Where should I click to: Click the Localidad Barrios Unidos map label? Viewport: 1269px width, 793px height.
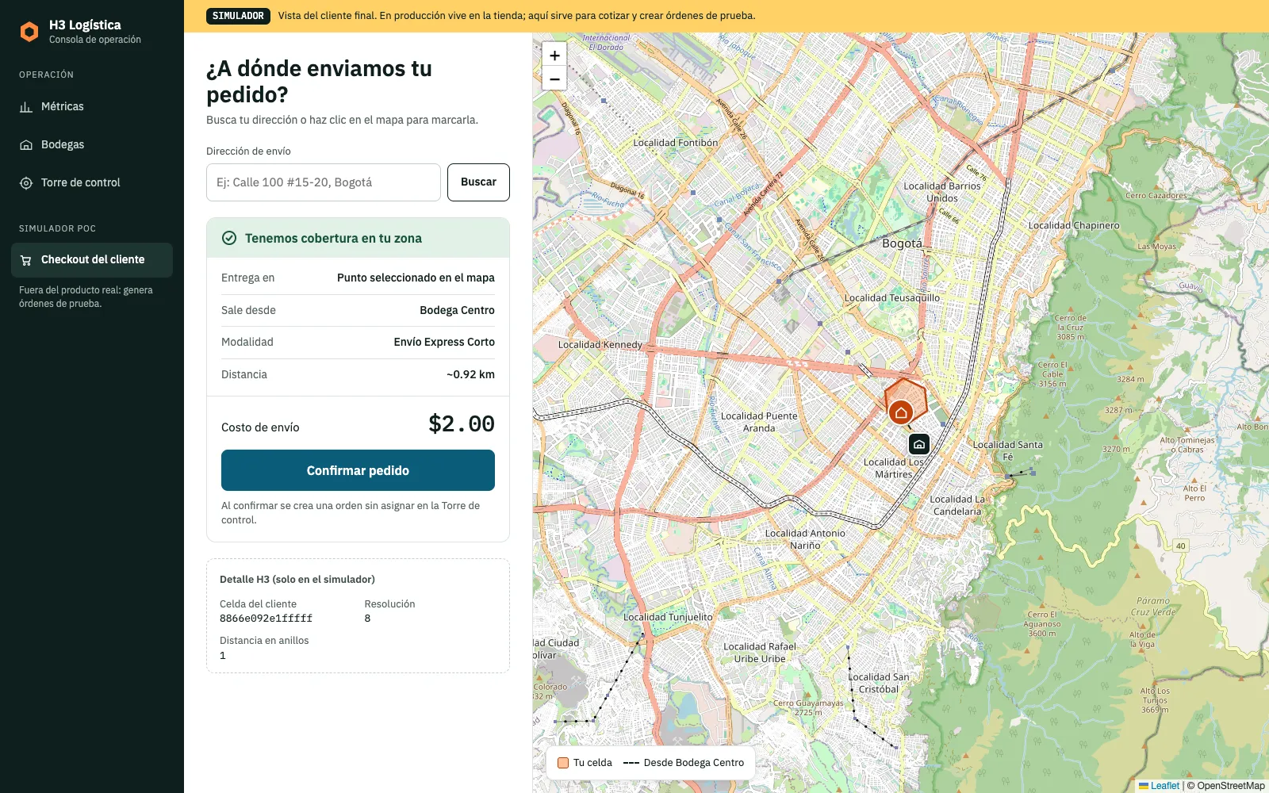pos(942,192)
